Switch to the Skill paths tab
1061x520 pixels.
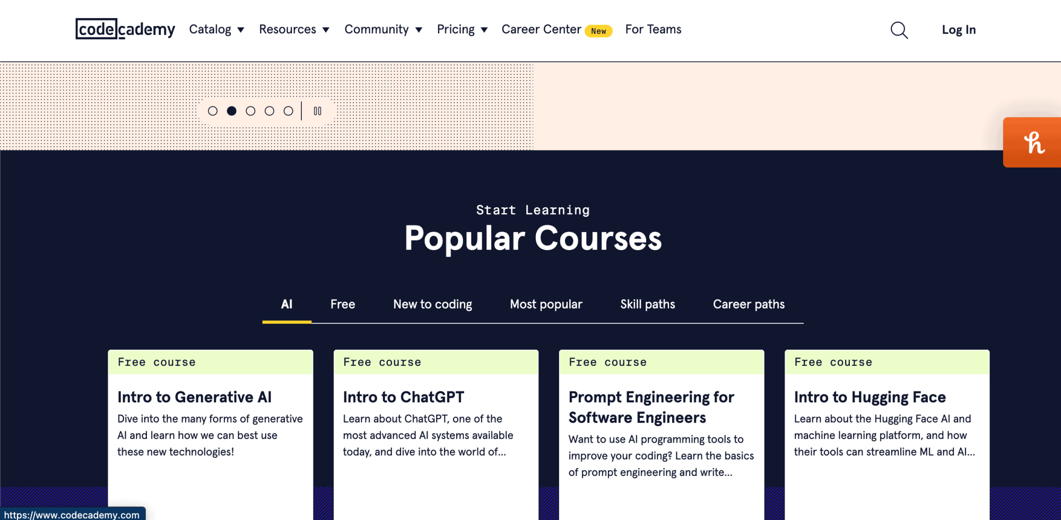click(x=648, y=304)
